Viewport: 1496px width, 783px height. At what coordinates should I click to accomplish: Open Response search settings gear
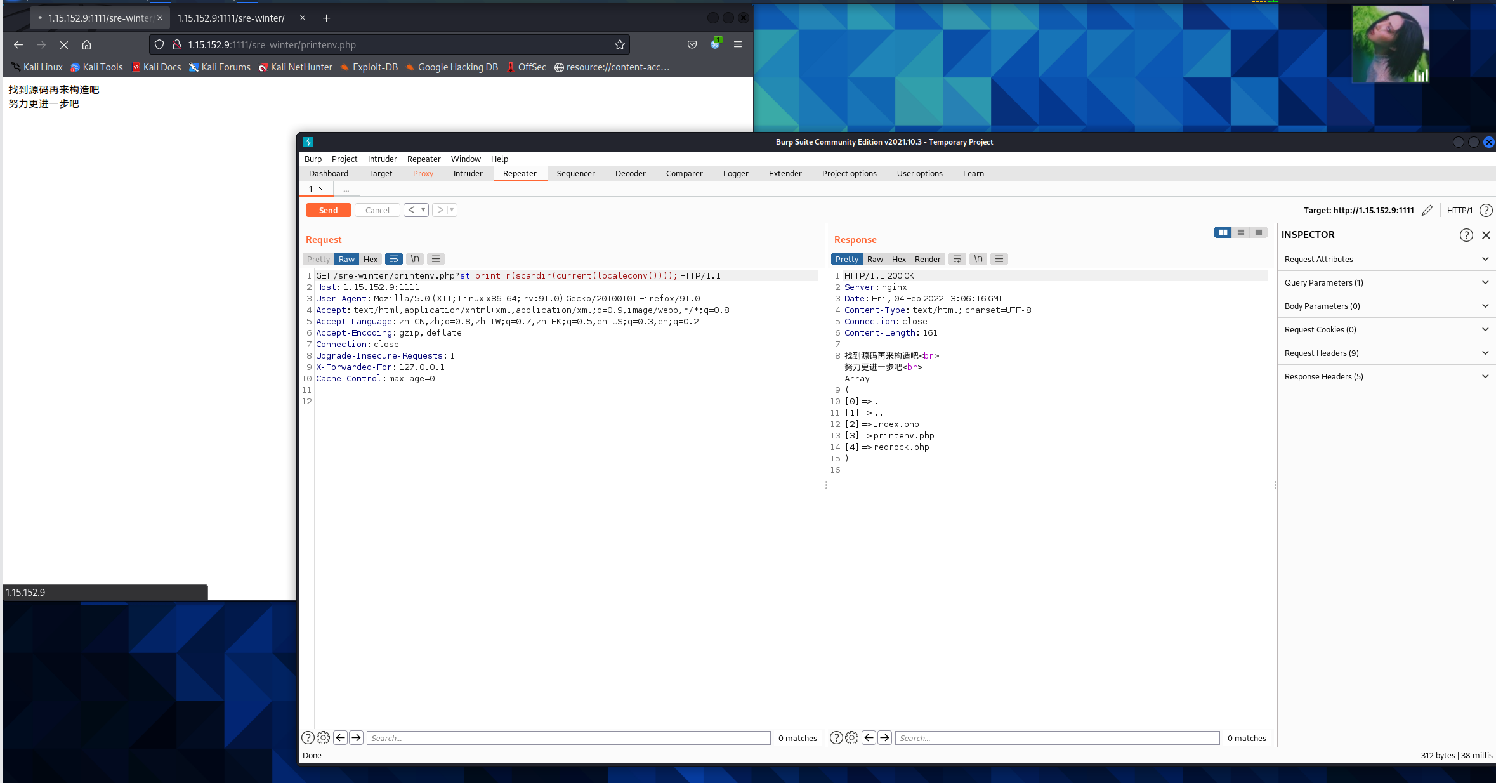tap(852, 737)
